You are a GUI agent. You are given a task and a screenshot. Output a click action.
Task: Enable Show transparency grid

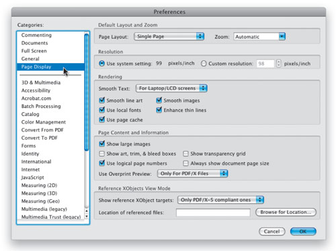[185, 154]
